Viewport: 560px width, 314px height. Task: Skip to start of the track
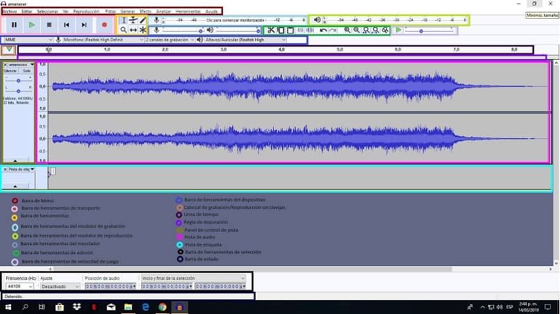(67, 25)
